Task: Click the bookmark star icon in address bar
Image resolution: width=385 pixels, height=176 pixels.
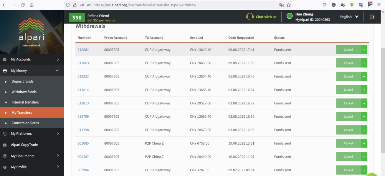Action: [x=289, y=5]
